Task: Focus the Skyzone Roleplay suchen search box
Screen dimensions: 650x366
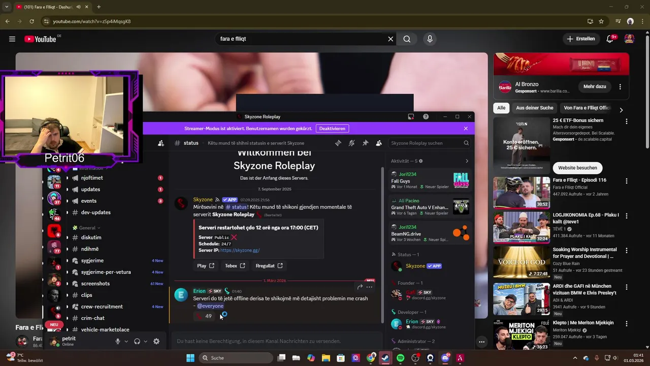Action: click(x=429, y=143)
